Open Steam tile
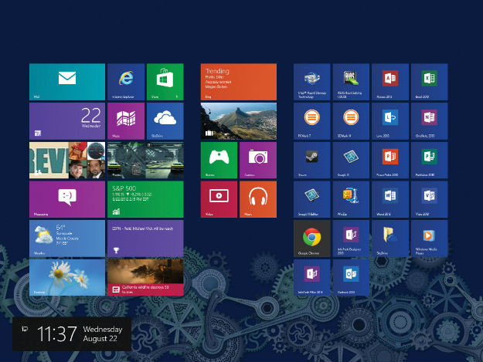Image resolution: width=483 pixels, height=362 pixels. click(x=312, y=160)
